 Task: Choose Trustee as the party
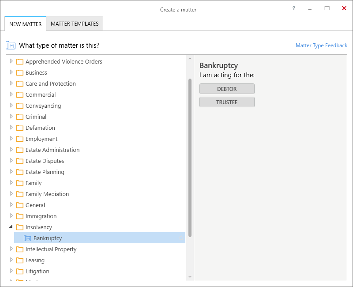(x=227, y=102)
